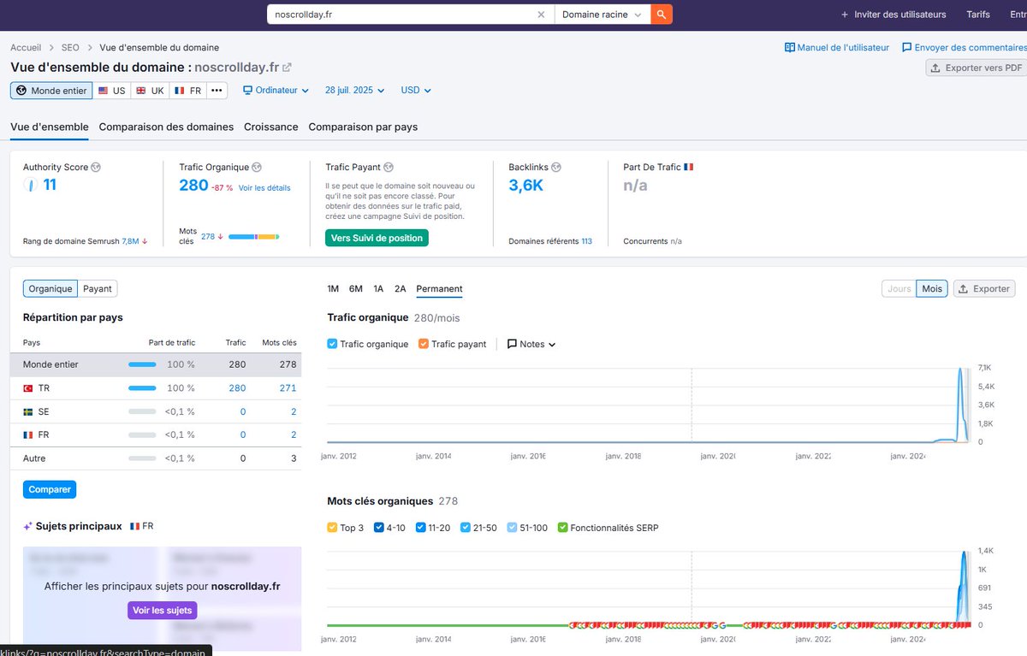Open the Croissance tab
Screen dimensions: 1027x656
(x=270, y=127)
